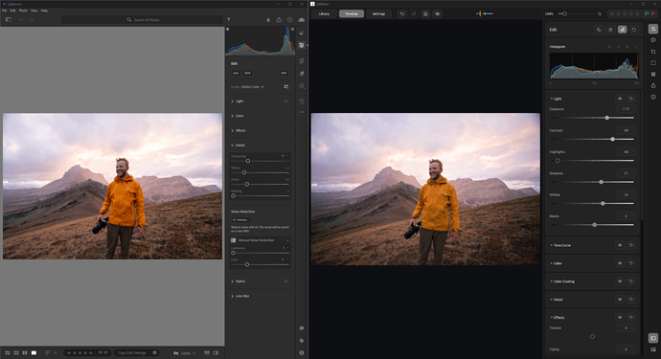This screenshot has width=661, height=359.
Task: Switch to the Develop tab
Action: pyautogui.click(x=352, y=14)
